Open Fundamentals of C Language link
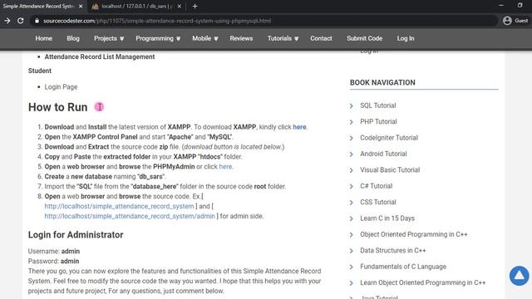This screenshot has width=532, height=299. (403, 267)
